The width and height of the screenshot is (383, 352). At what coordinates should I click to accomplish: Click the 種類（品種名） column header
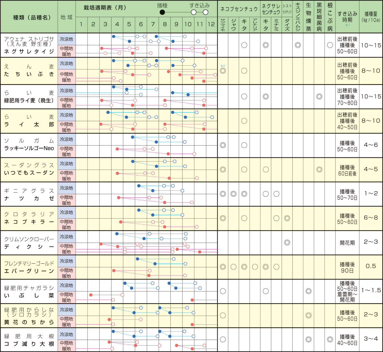(x=32, y=17)
